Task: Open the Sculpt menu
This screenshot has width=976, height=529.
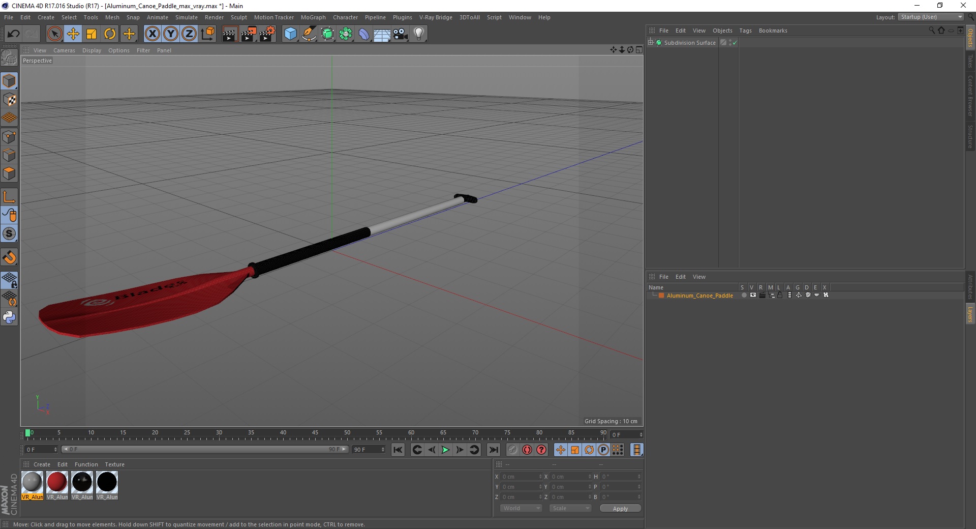Action: coord(238,17)
